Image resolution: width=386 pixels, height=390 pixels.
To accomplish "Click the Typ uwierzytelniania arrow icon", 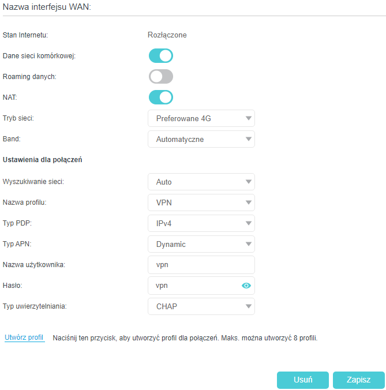I will [248, 307].
